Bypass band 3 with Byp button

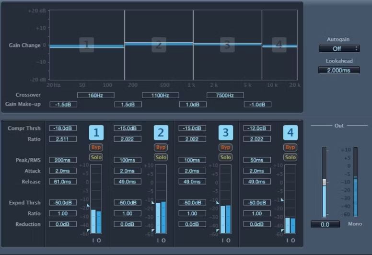(226, 147)
